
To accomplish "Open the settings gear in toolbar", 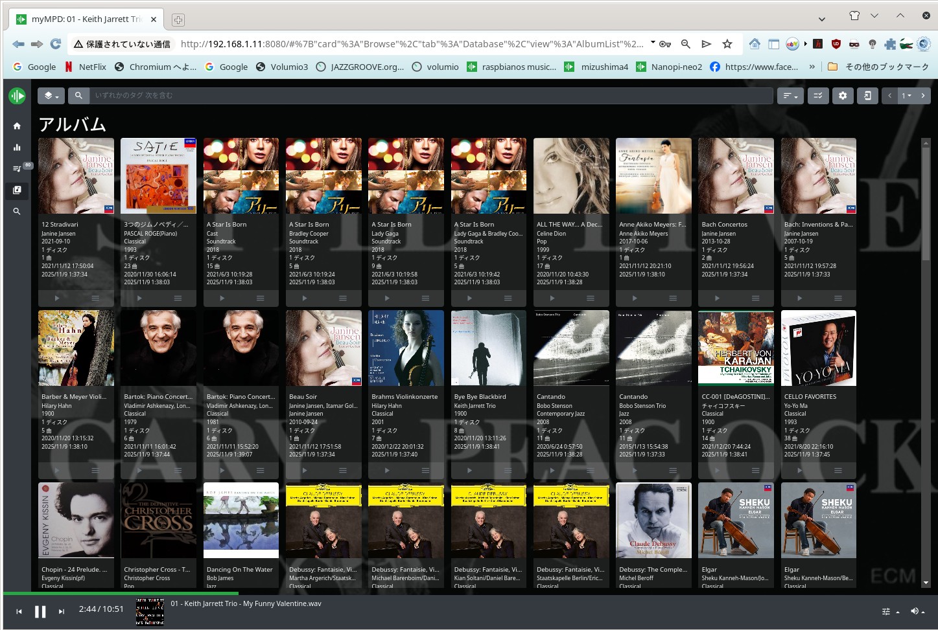I will tap(843, 96).
